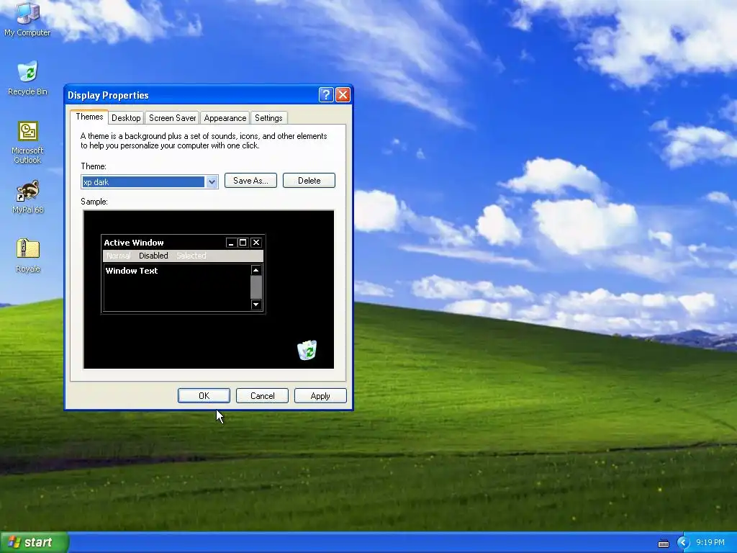Click the sample scrollbar up arrow
The image size is (737, 553).
(x=256, y=270)
